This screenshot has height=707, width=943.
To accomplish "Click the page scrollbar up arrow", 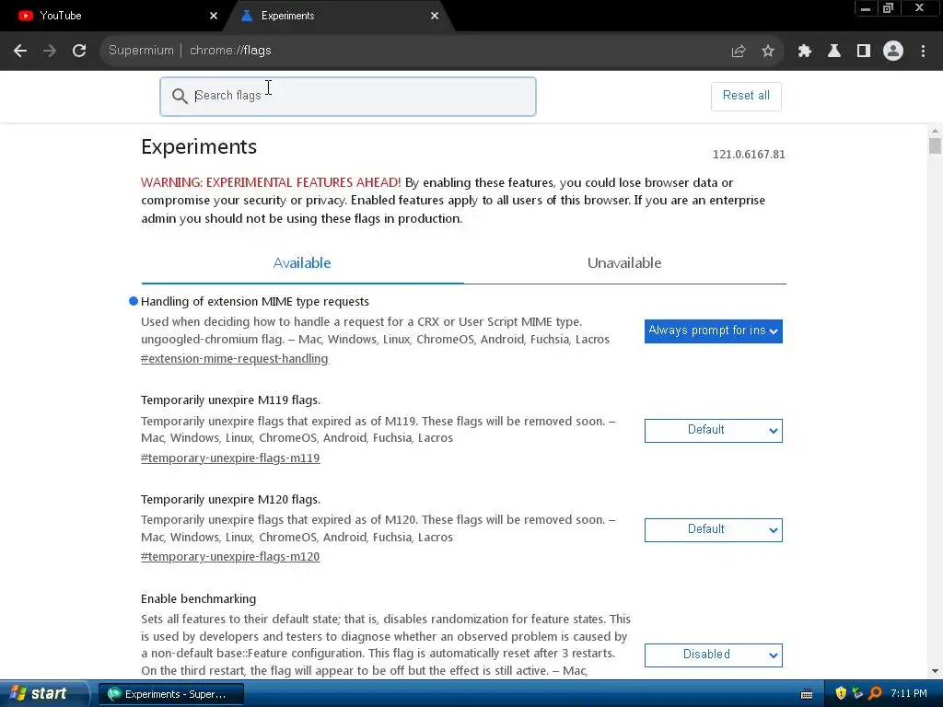I will (935, 131).
